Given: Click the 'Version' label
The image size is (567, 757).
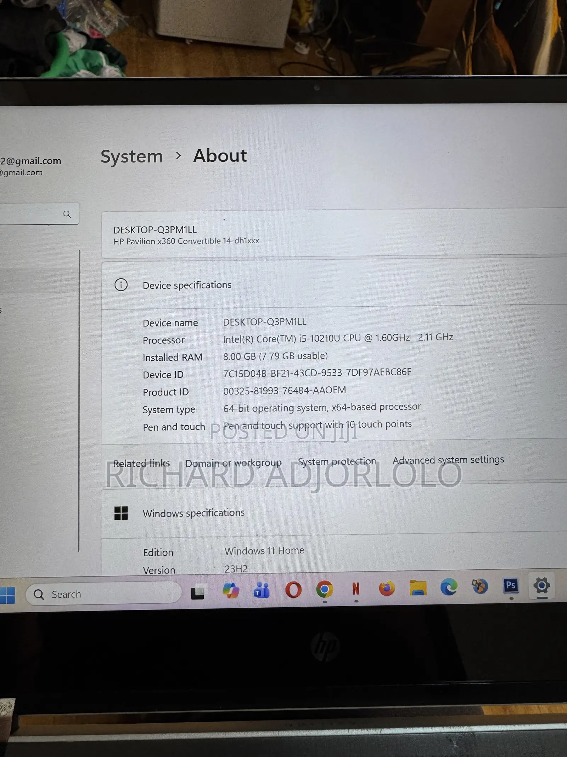Looking at the screenshot, I should click(159, 570).
